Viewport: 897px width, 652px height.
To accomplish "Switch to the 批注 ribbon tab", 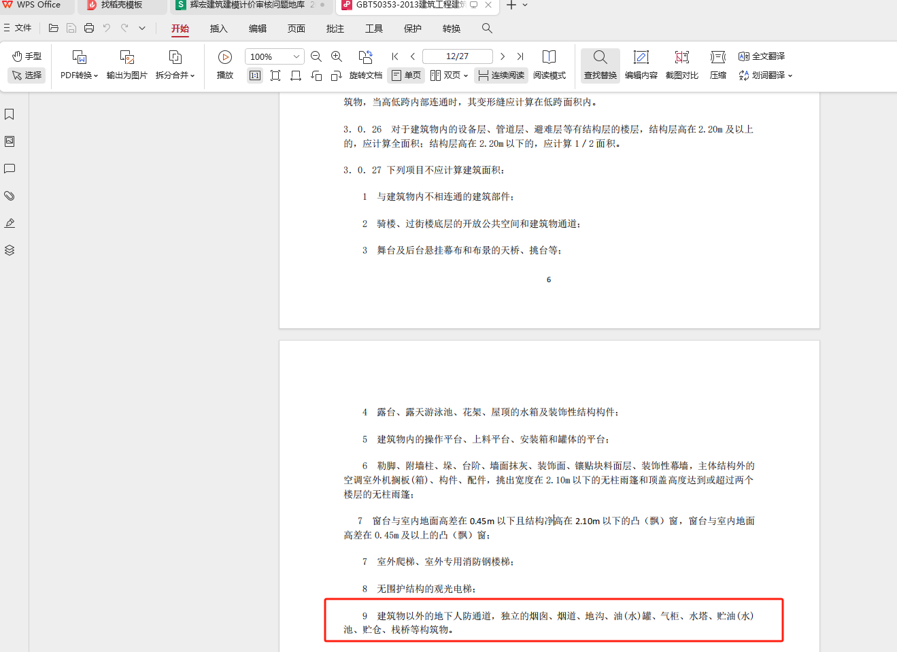I will 335,29.
